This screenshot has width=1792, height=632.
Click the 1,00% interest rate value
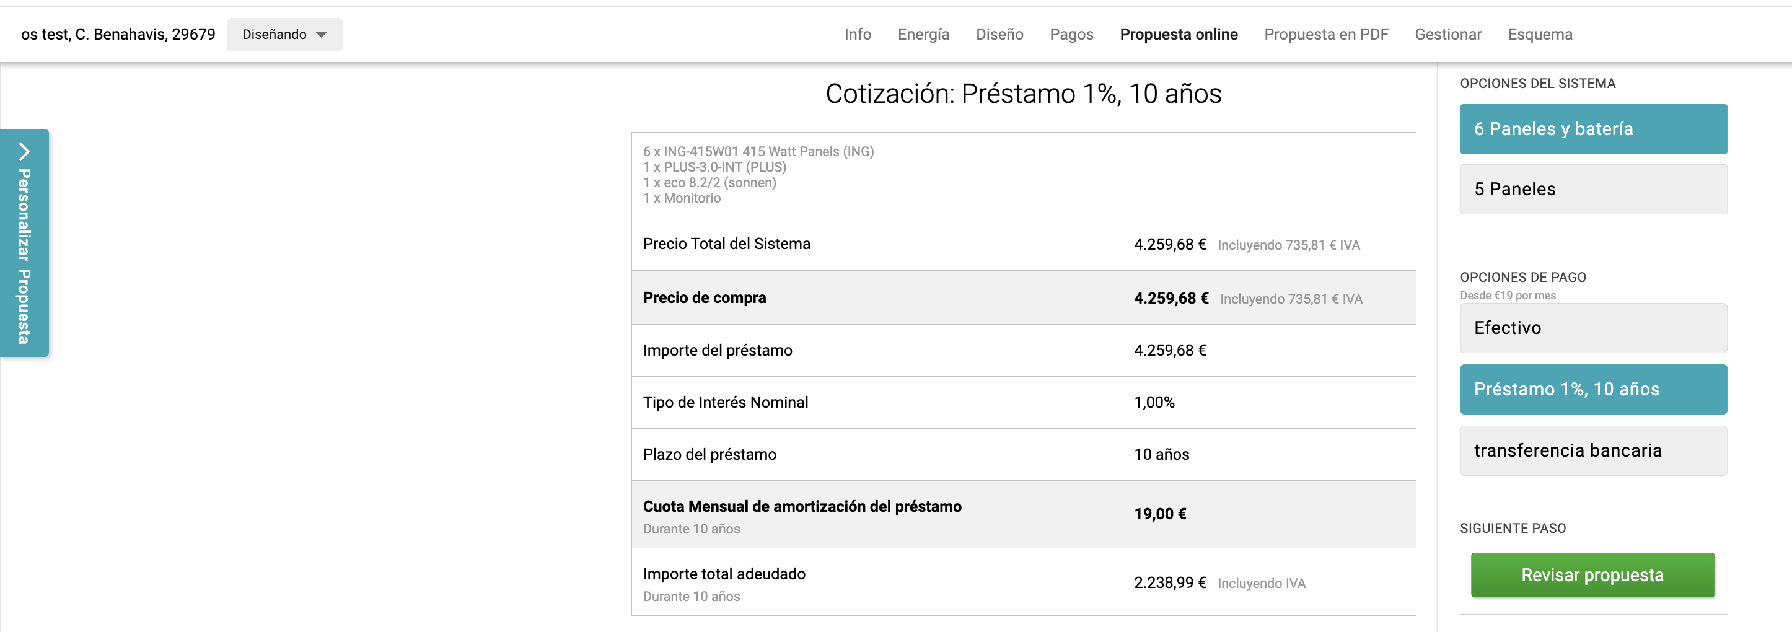tap(1154, 403)
